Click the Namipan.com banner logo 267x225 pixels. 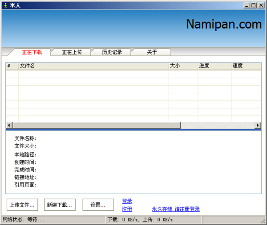[224, 24]
